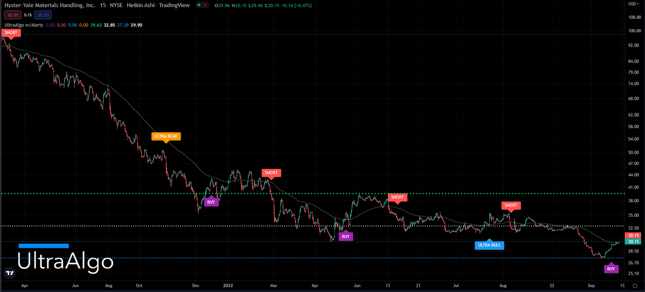Viewport: 645px width, 292px height.
Task: Click the SHORT label near June 13
Action: 397,197
